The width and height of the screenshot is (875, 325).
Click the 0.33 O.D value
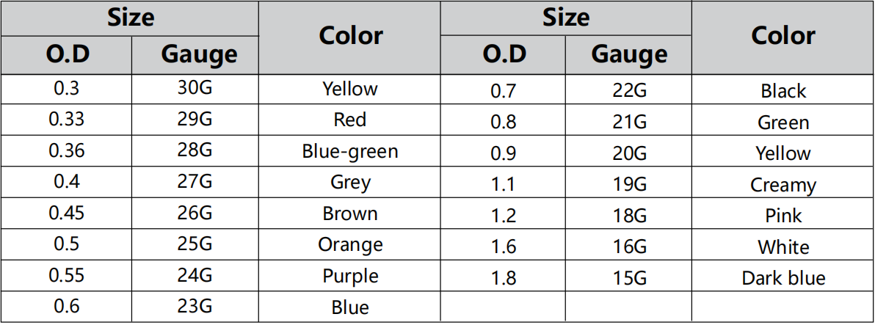click(66, 120)
